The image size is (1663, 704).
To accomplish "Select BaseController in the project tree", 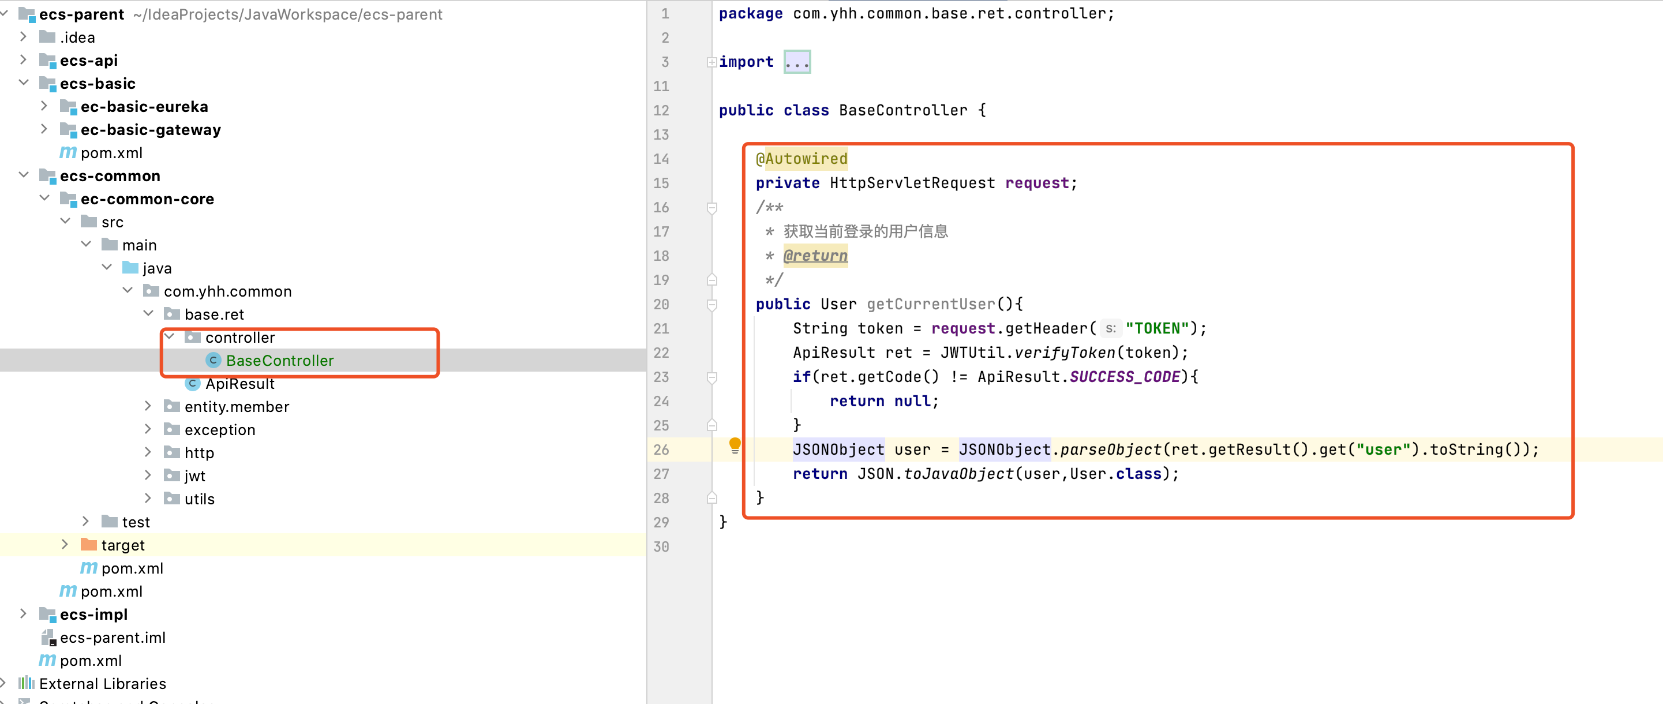I will [279, 361].
